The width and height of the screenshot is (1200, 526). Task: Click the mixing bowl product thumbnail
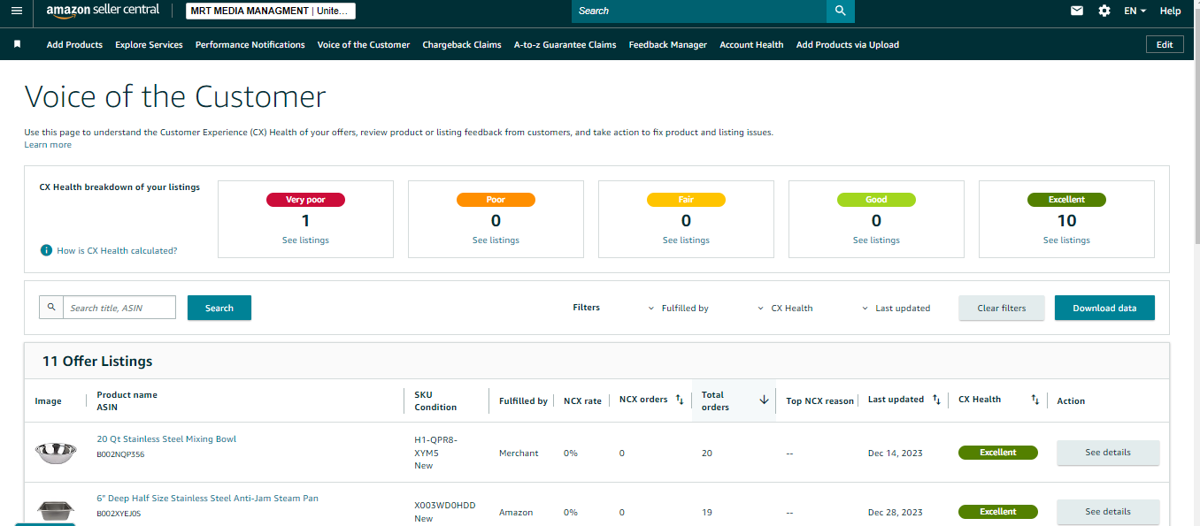55,452
